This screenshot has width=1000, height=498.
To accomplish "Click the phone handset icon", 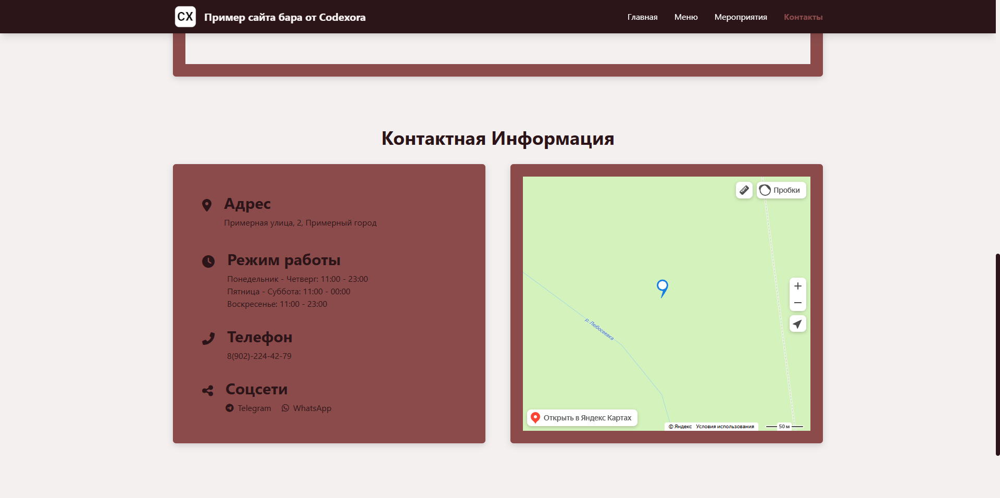I will pos(208,339).
